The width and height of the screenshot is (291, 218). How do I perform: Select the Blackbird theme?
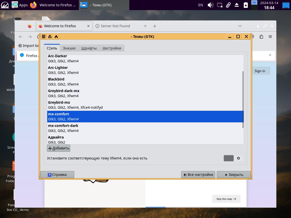145,82
